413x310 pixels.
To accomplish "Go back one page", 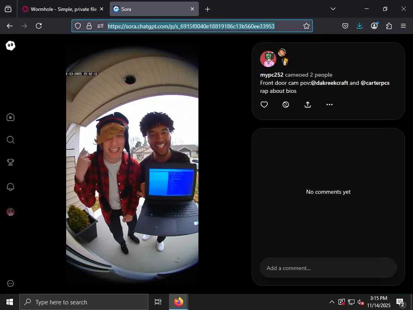I will click(10, 26).
